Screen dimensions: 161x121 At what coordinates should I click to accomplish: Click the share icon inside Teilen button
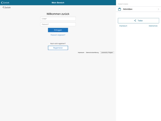pyautogui.click(x=135, y=20)
